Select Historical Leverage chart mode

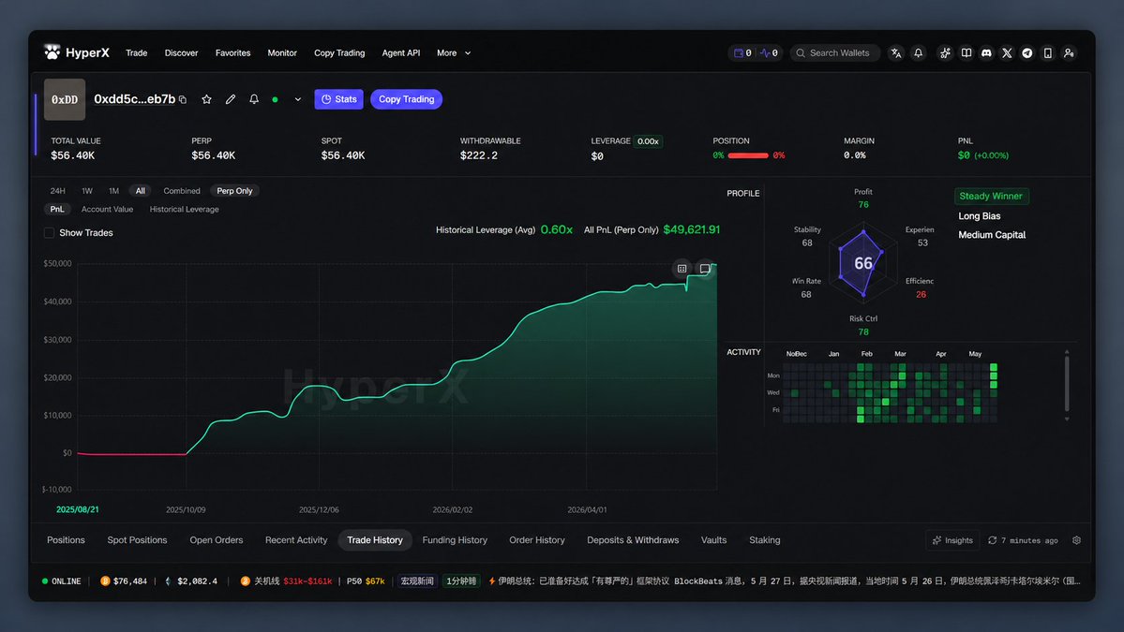(x=185, y=209)
